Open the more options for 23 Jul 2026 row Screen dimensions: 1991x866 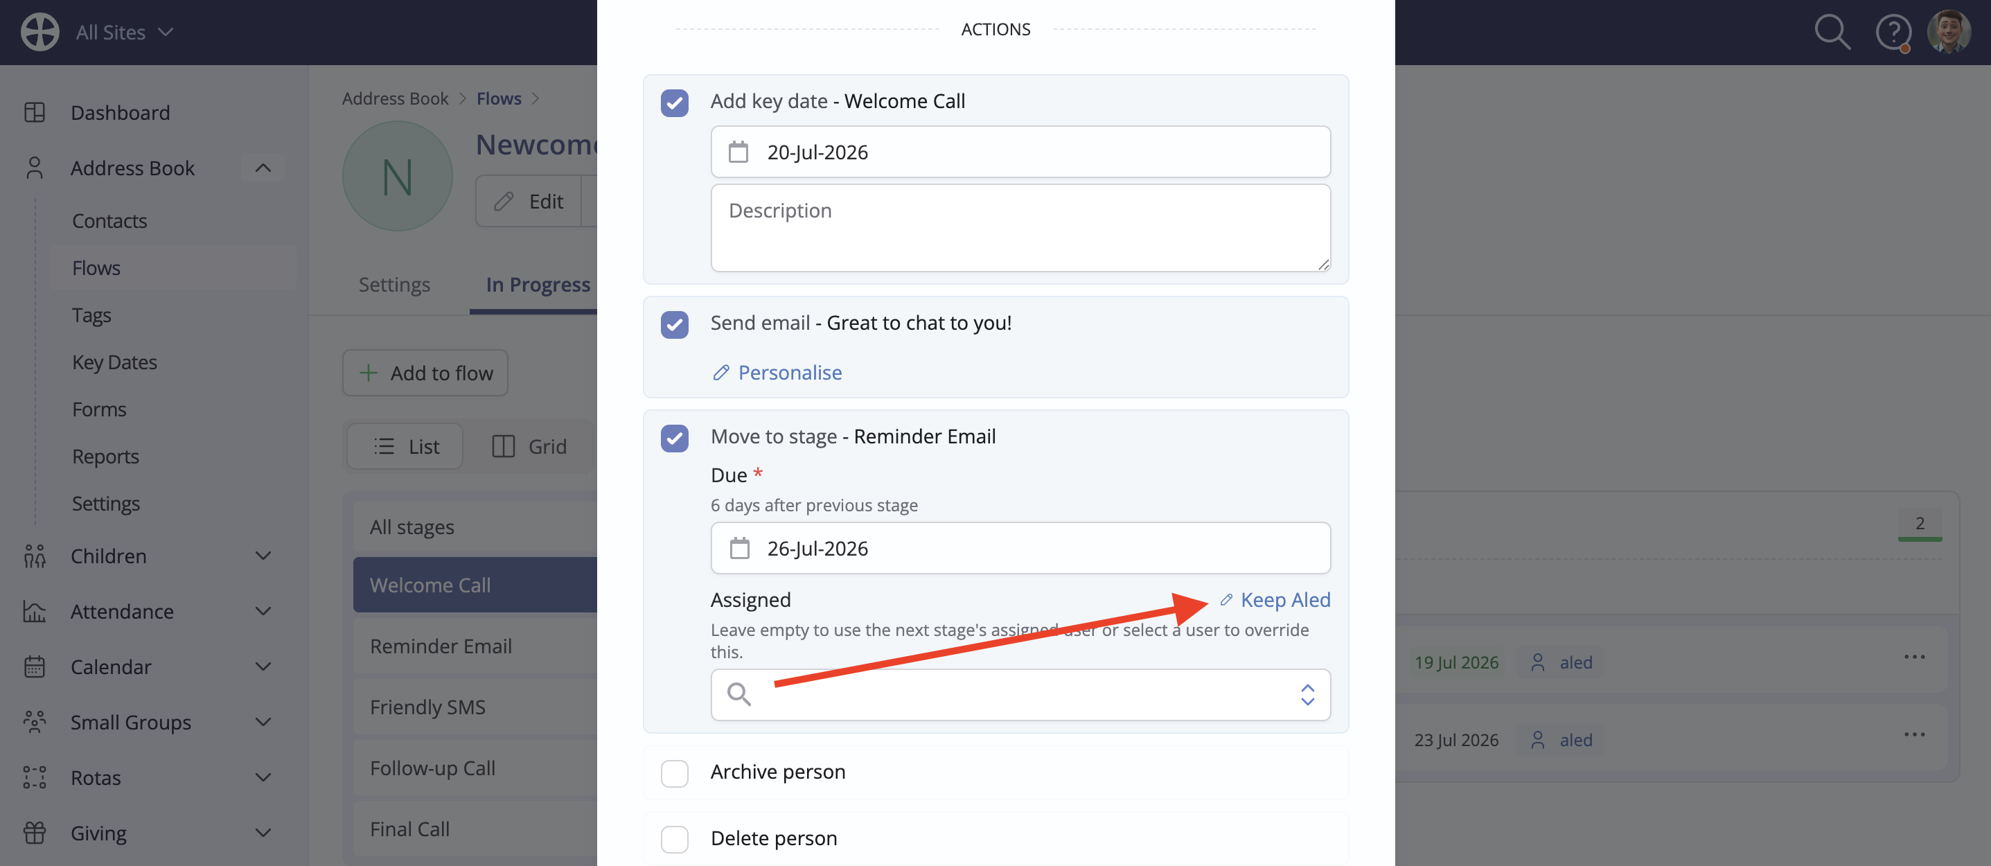[1913, 734]
